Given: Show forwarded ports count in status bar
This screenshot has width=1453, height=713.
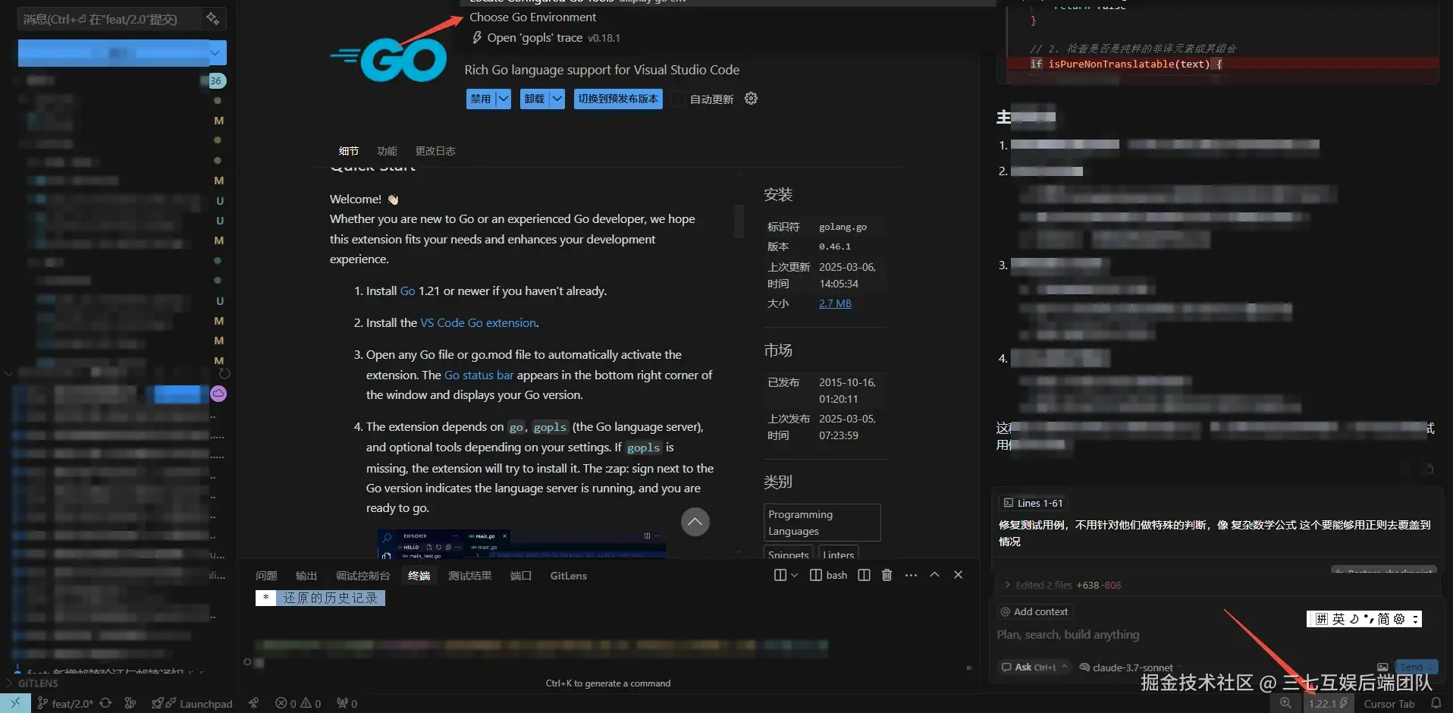Looking at the screenshot, I should pyautogui.click(x=347, y=703).
